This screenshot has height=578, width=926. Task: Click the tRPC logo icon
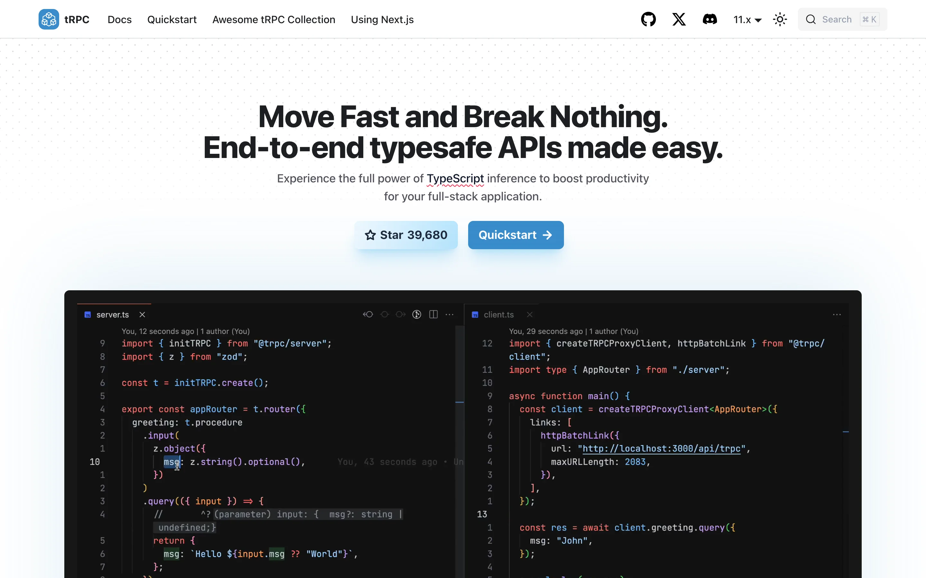pyautogui.click(x=49, y=19)
